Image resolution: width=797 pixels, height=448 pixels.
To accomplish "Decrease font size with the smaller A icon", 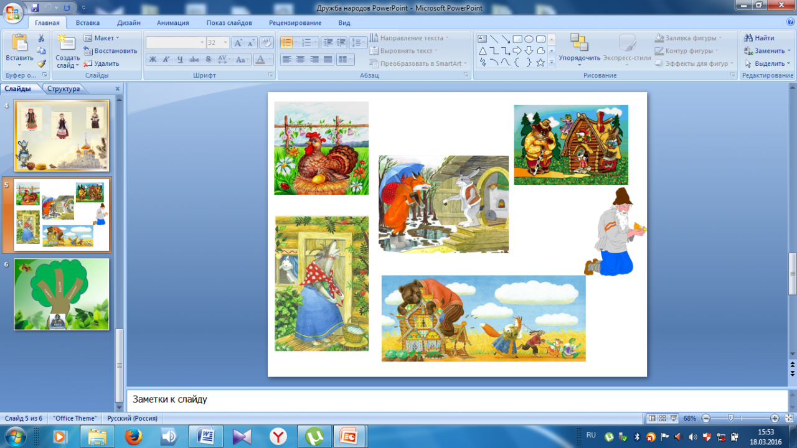I will (251, 43).
